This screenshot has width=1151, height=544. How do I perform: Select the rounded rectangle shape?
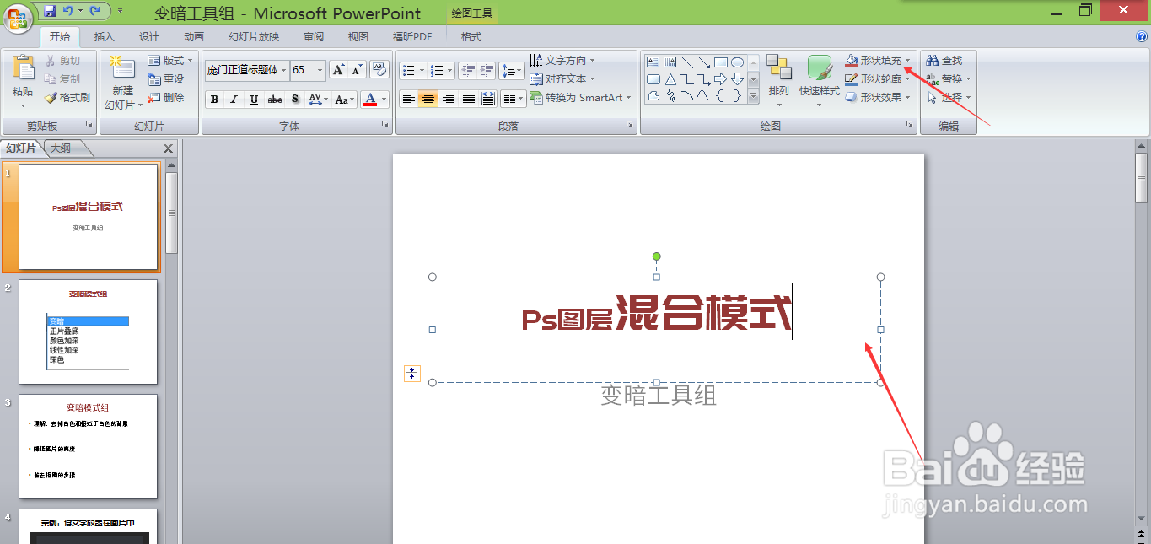click(x=653, y=78)
